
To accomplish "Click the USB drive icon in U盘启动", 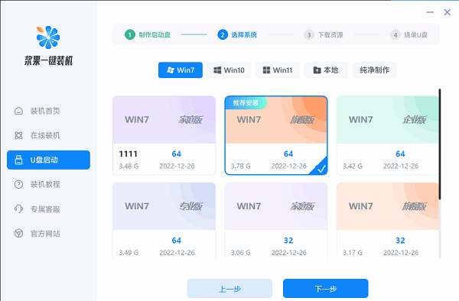I will point(18,160).
